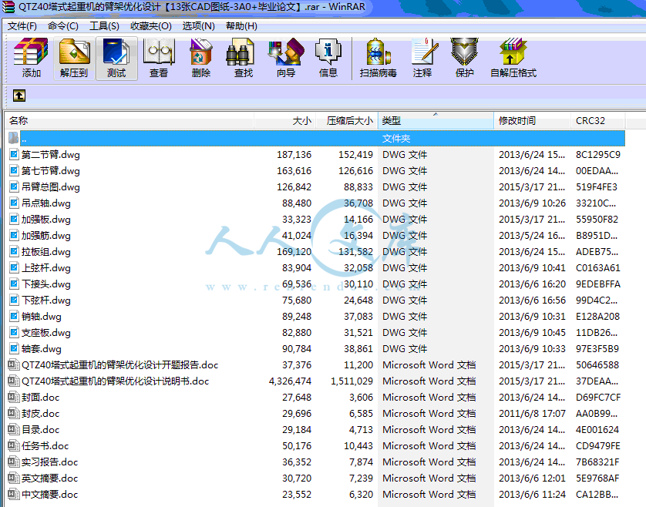Image resolution: width=646 pixels, height=507 pixels.
Task: Select file 支座板.dwg
Action: click(x=46, y=333)
